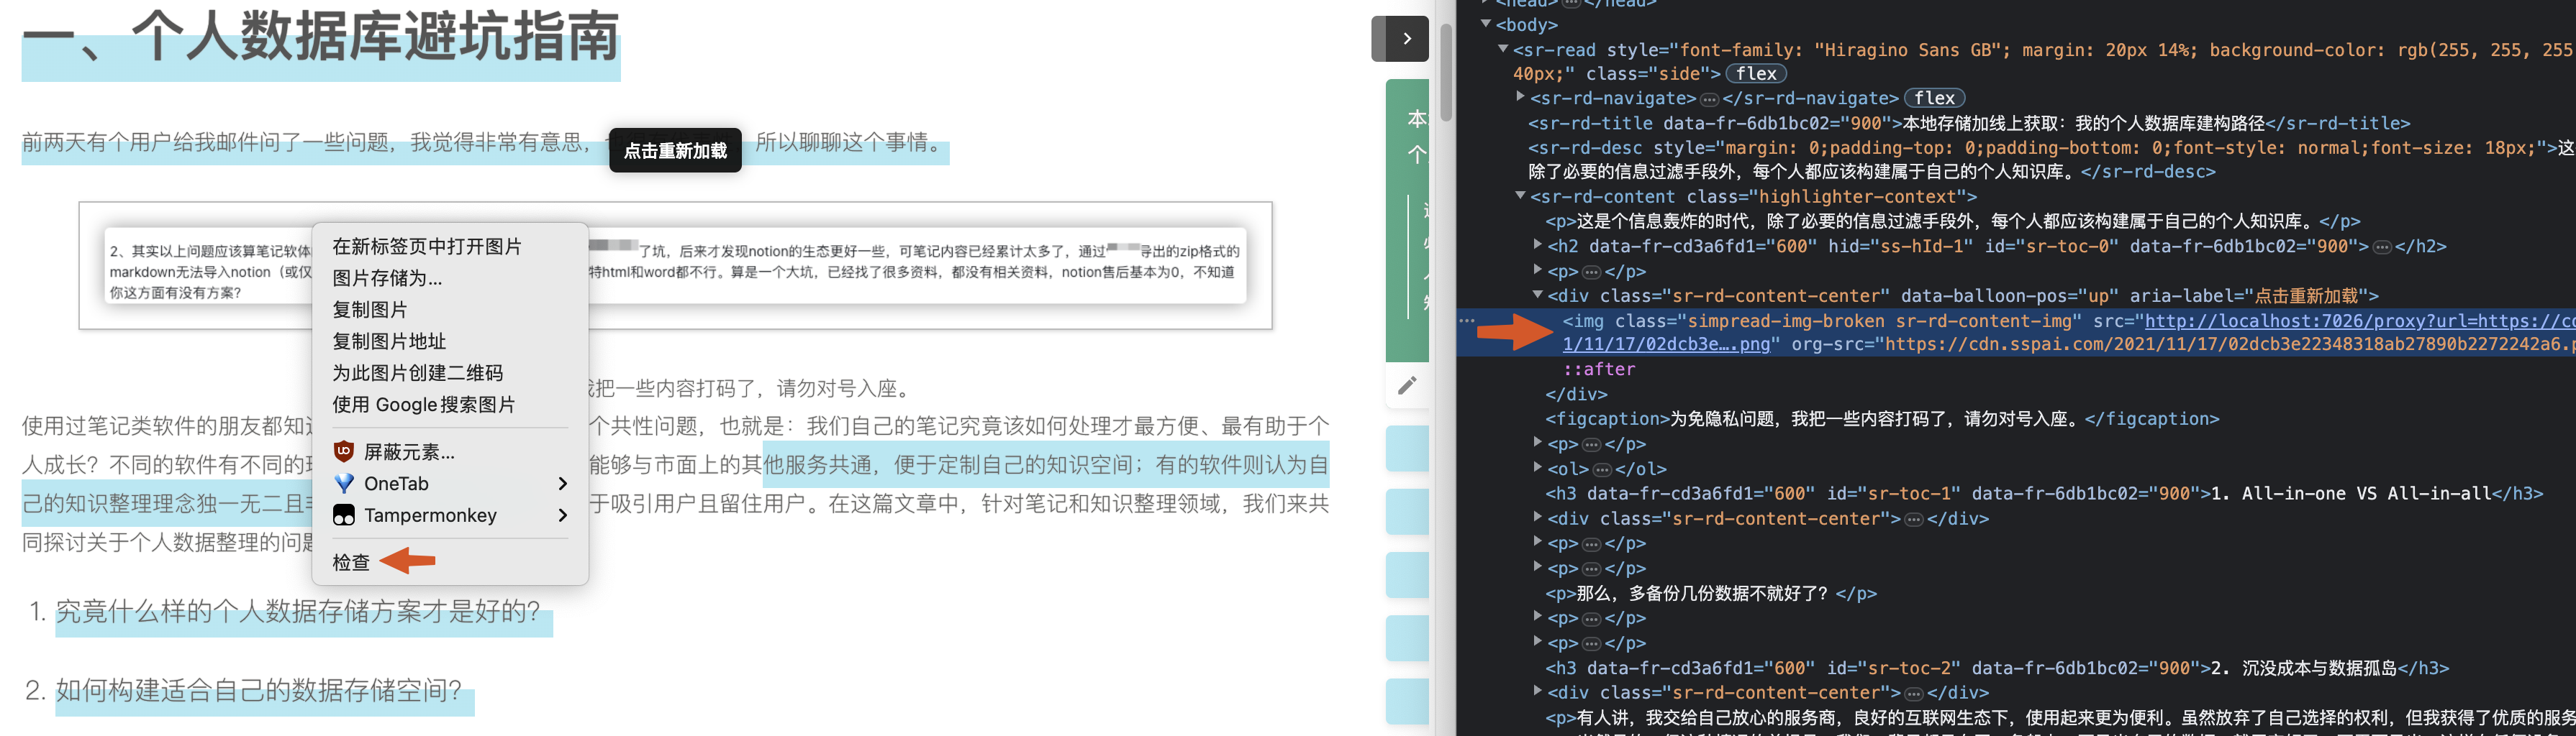Viewport: 2576px width, 736px height.
Task: Select the h3 沉没成本与数据孤岛 row
Action: (1997, 668)
